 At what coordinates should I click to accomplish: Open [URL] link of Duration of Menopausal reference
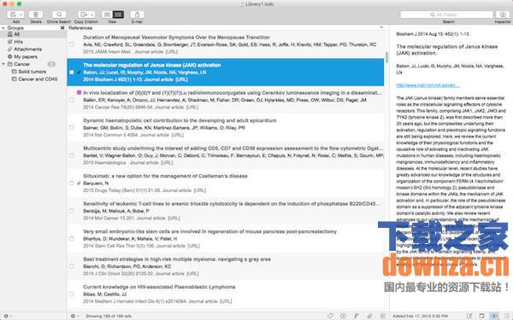[172, 51]
